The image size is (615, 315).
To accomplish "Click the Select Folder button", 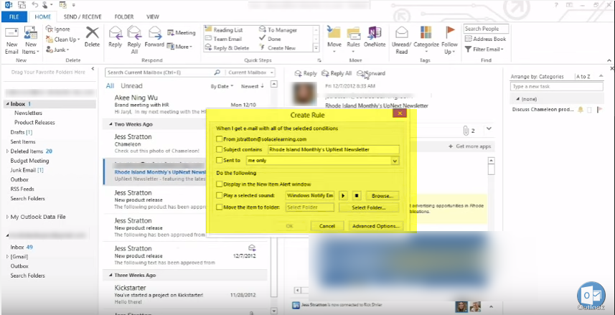I will tap(369, 207).
